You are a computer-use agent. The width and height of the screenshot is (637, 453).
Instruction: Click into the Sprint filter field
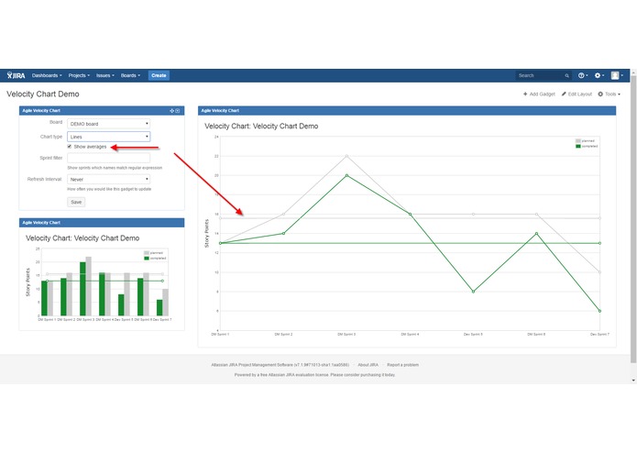[x=108, y=158]
